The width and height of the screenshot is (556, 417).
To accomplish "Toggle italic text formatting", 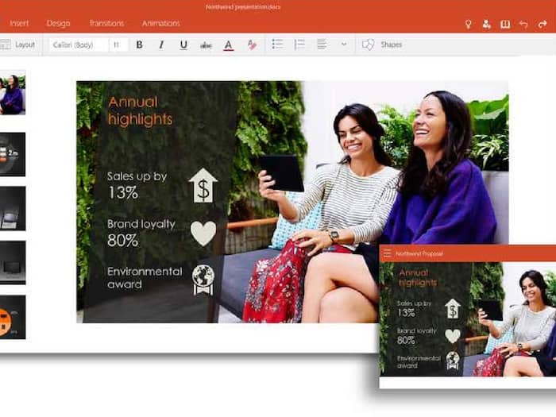I will 161,45.
